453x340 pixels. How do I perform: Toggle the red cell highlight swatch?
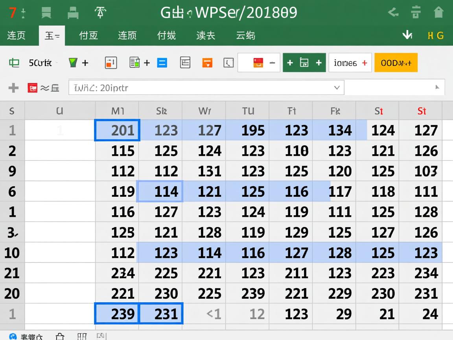point(258,62)
